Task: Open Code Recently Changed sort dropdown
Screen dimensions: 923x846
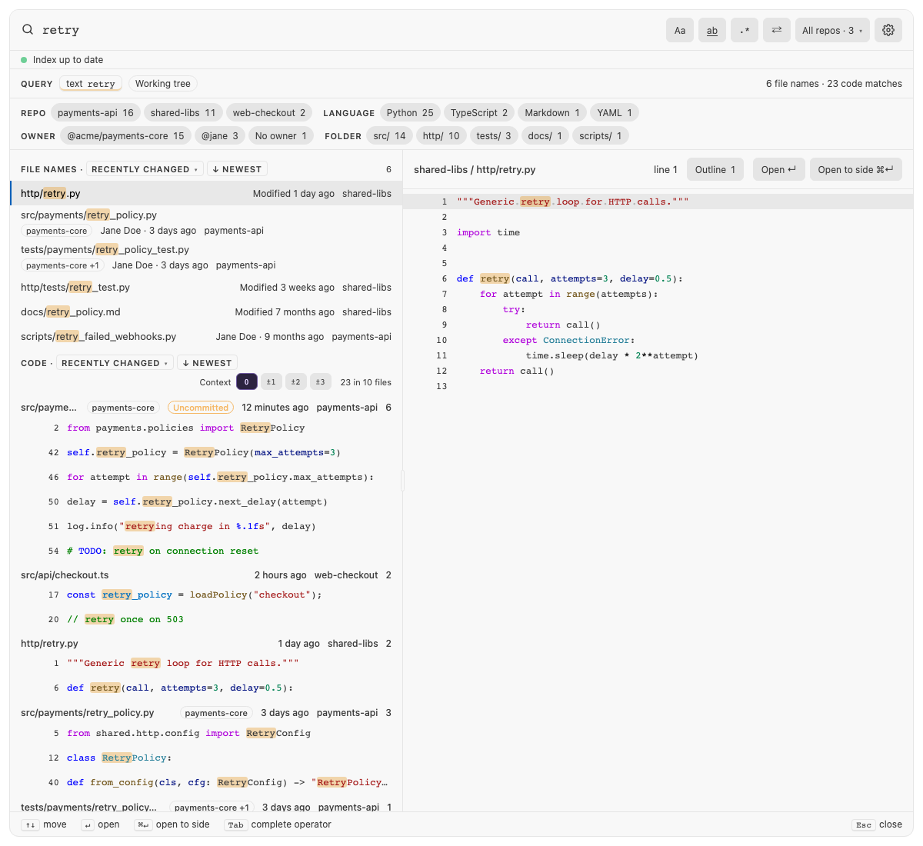Action: click(115, 363)
